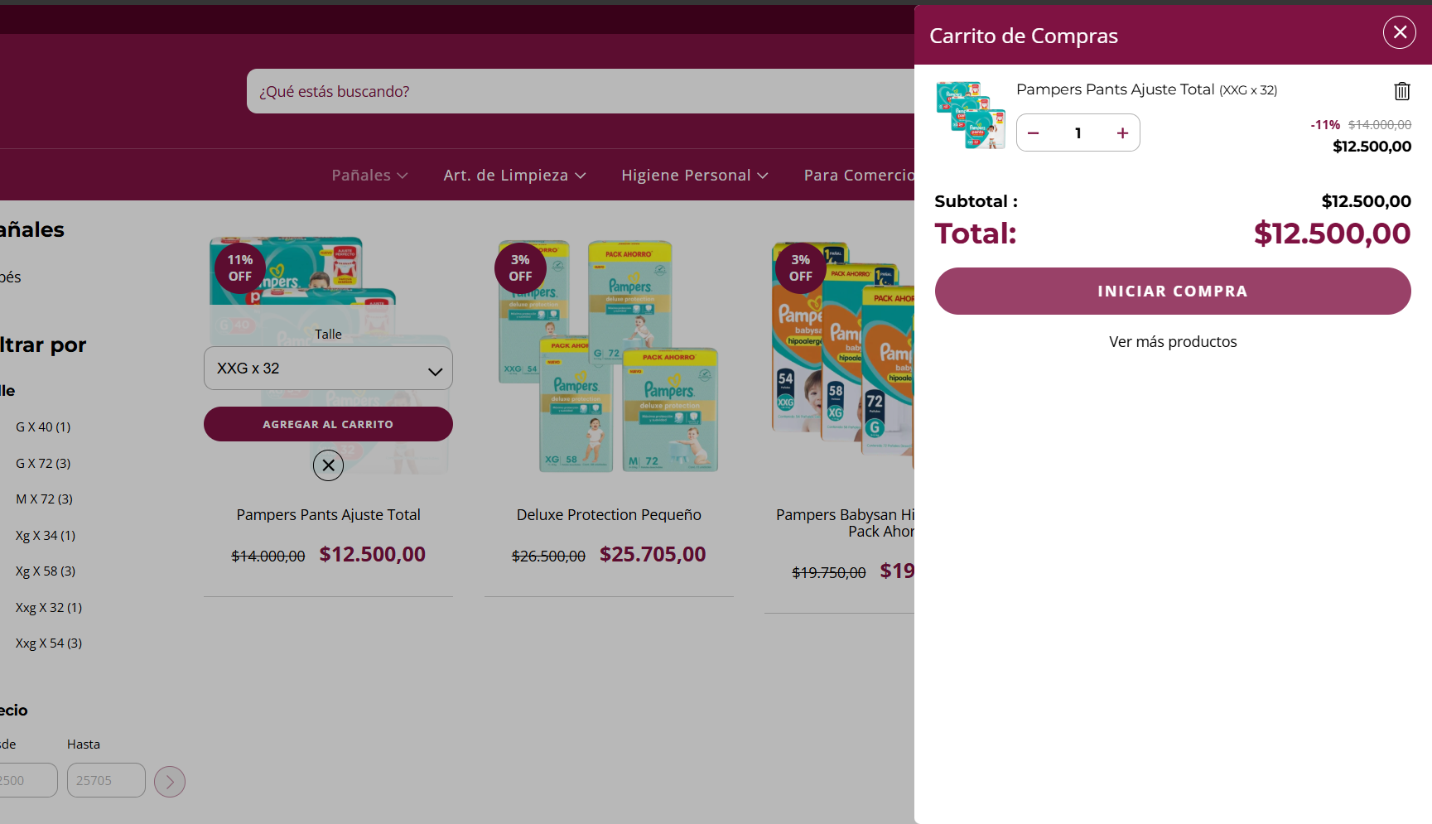Open the Higiene Personal menu
Screen dimensions: 1432x824
coord(695,176)
